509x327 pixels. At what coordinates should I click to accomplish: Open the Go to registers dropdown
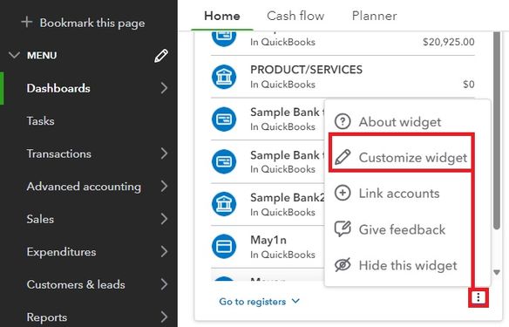click(x=260, y=302)
